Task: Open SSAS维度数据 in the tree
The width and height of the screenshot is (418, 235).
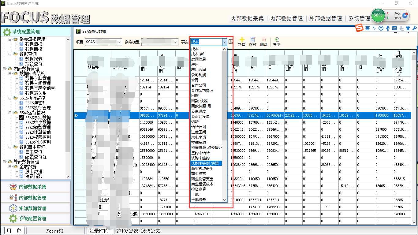Action: (38, 122)
